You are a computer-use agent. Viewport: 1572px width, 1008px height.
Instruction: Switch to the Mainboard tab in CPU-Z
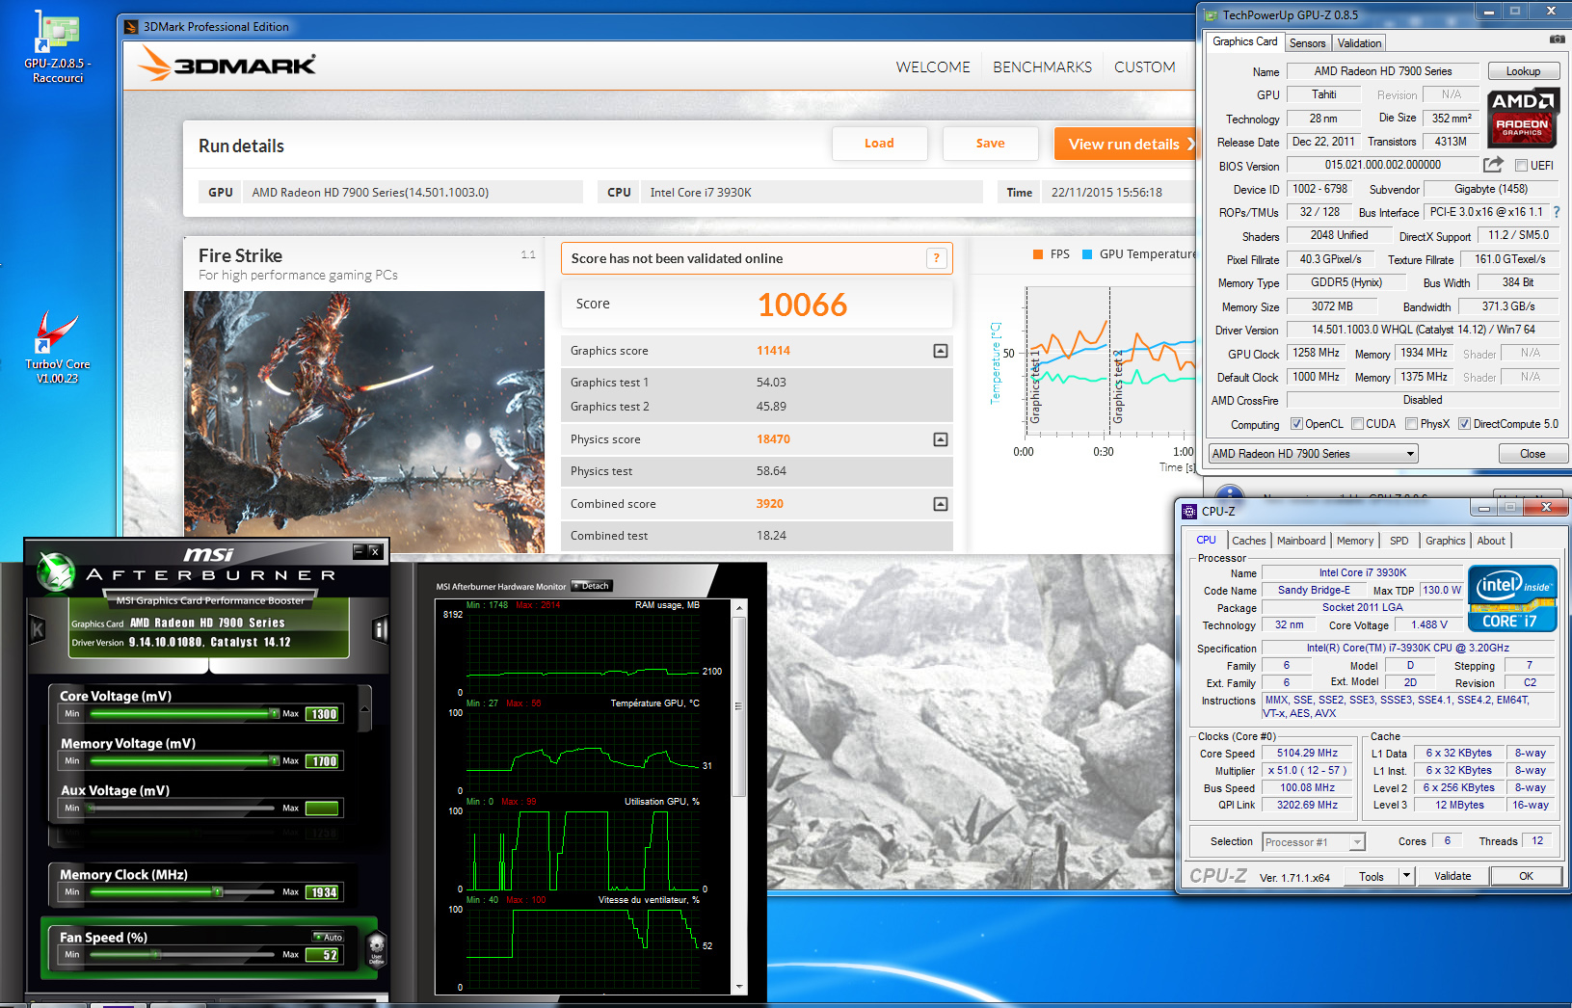(1301, 541)
